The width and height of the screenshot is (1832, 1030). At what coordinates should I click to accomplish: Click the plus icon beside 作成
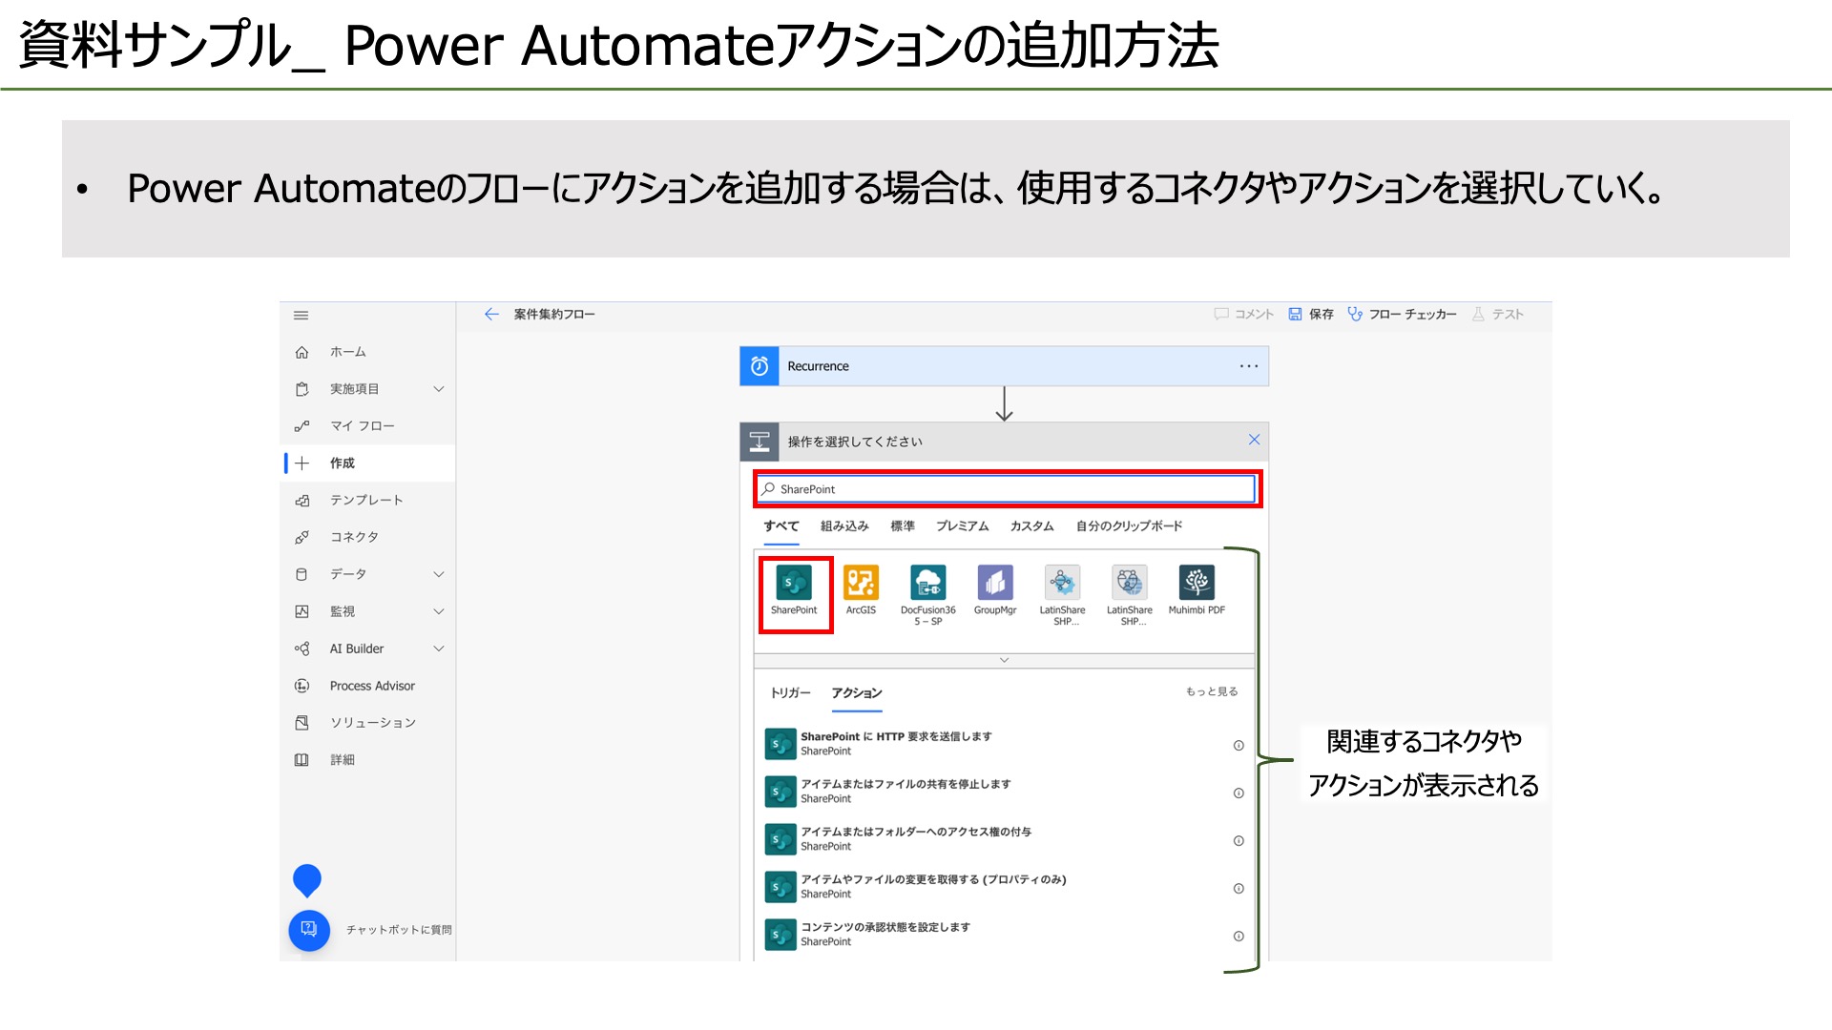pyautogui.click(x=302, y=463)
